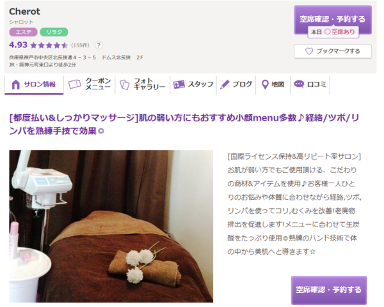Select the green リラク category tag
Image resolution: width=384 pixels, height=307 pixels.
coord(54,32)
